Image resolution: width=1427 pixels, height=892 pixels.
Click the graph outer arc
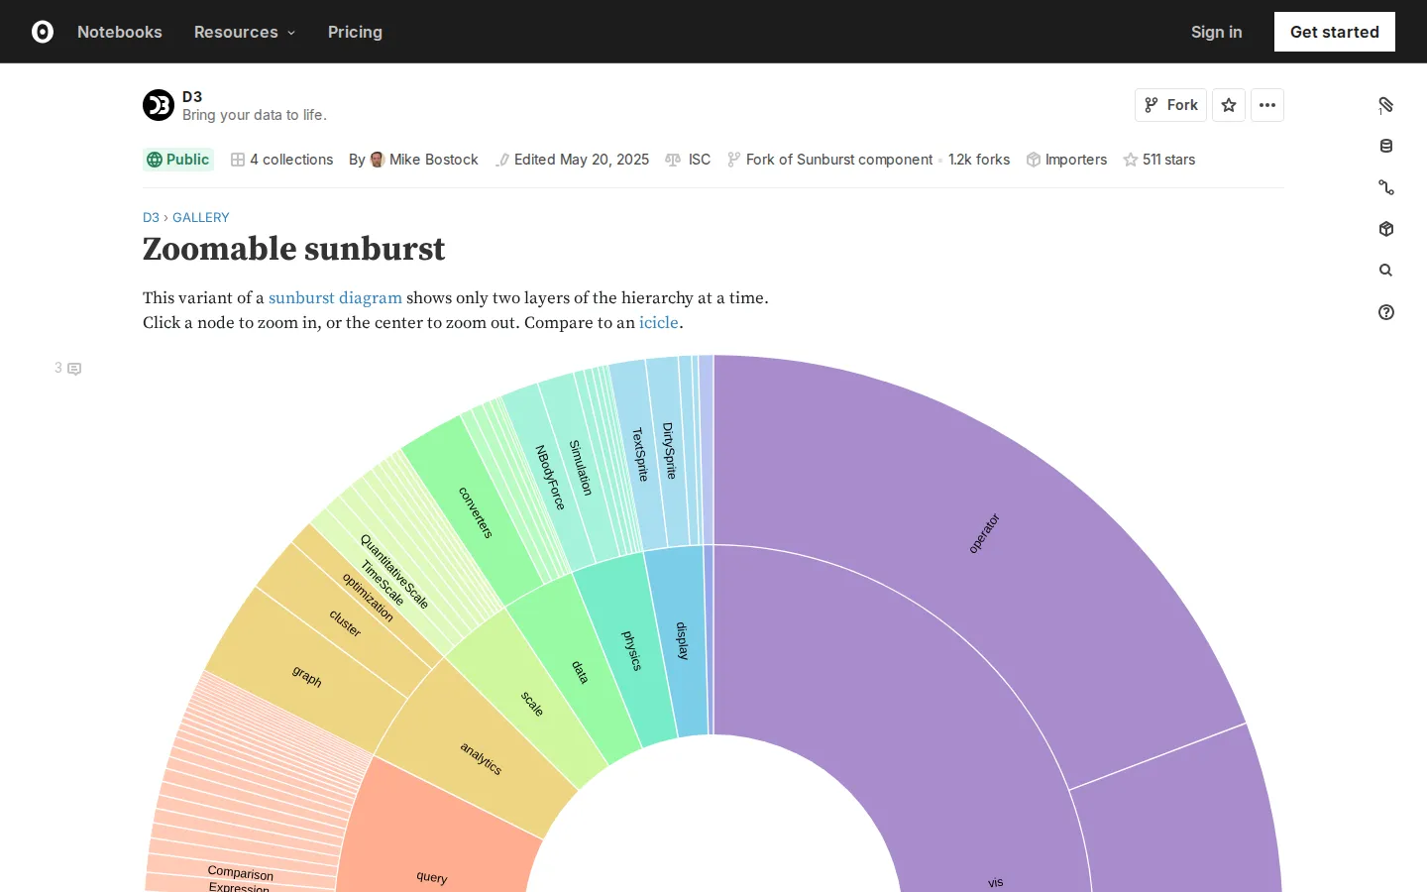(307, 677)
